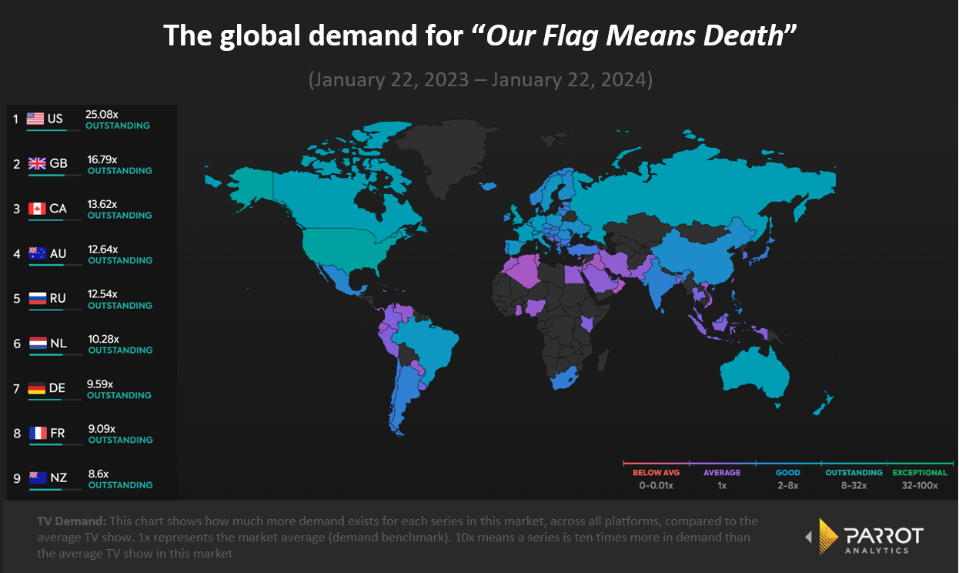This screenshot has width=959, height=573.
Task: Click the "NZ" country code
Action: click(x=58, y=477)
